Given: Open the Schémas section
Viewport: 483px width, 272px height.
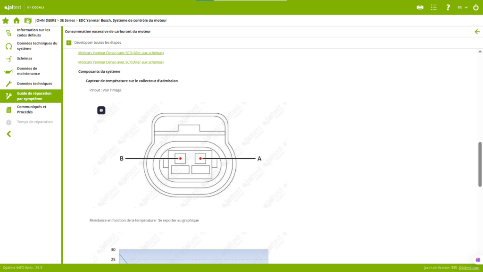Looking at the screenshot, I should [x=25, y=59].
